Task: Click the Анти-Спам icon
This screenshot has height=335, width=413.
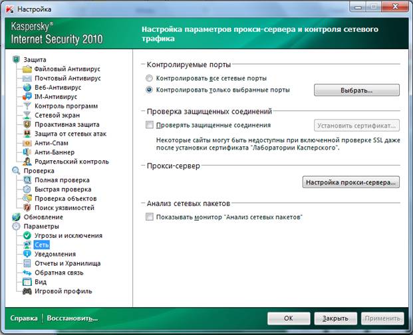Action: [27, 143]
